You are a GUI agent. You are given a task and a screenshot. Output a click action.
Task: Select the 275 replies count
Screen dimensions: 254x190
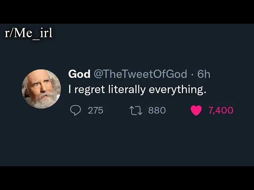[x=96, y=110]
